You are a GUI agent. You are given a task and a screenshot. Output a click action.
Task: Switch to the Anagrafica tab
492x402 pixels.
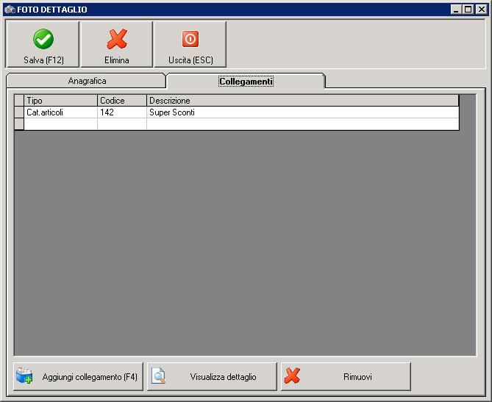[x=86, y=81]
